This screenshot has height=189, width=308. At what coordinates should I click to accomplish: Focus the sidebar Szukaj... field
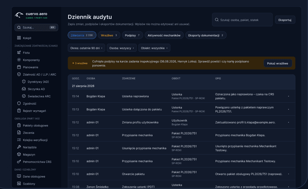point(36,28)
